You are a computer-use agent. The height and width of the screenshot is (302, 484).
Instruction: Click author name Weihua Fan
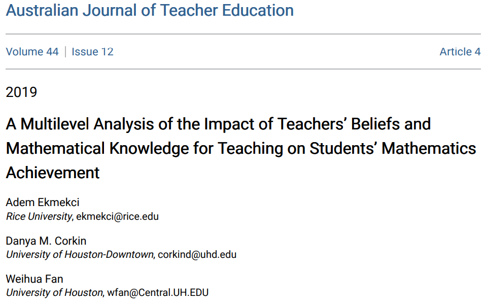(x=34, y=279)
